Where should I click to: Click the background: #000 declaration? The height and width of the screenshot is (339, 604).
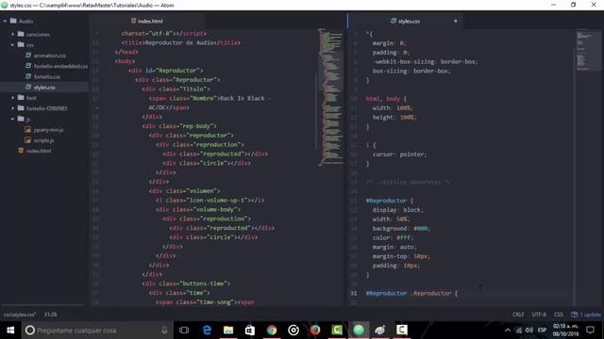400,228
